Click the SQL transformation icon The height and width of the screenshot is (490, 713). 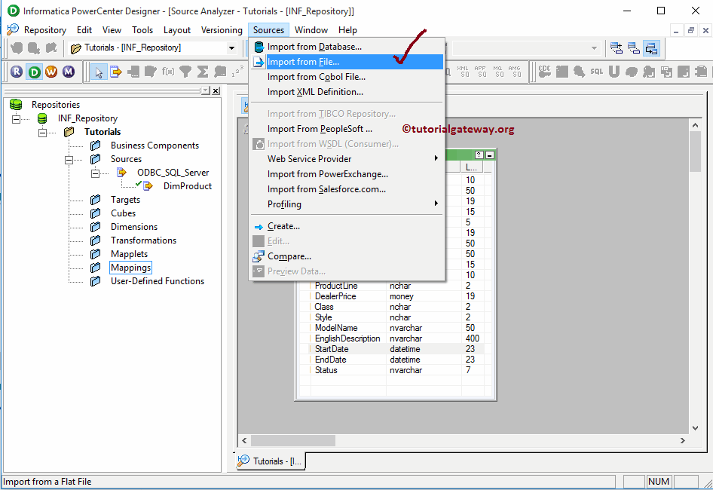tap(597, 72)
